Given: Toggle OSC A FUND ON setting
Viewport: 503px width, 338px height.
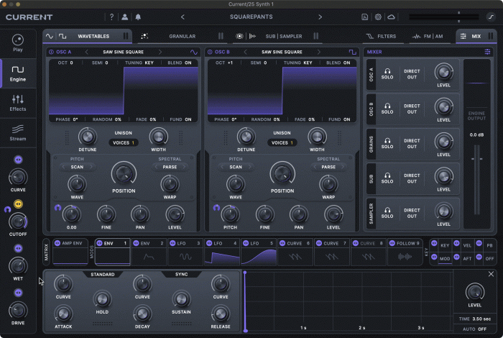Looking at the screenshot, I should pos(180,119).
